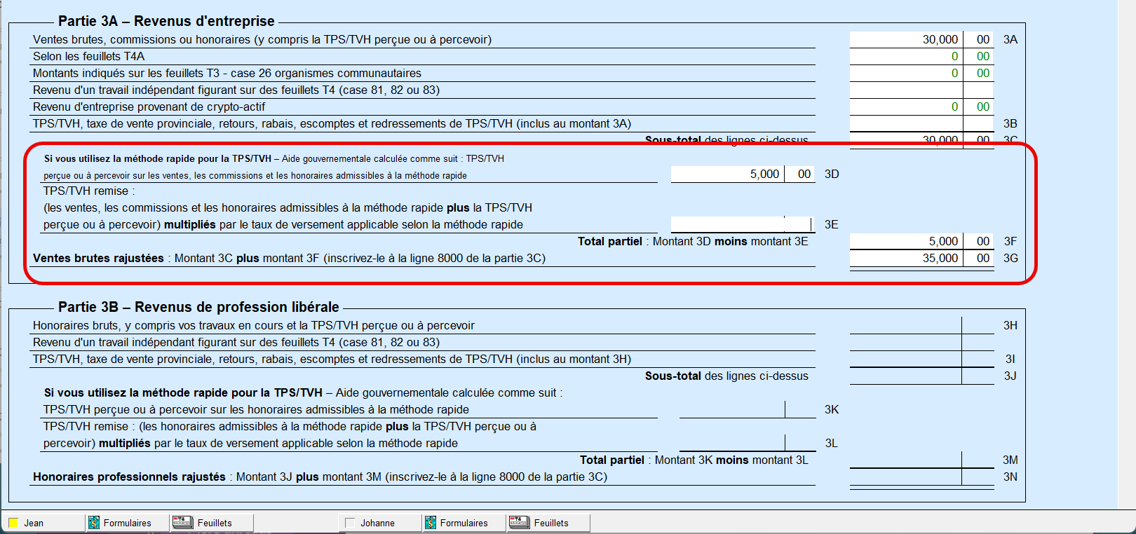Focus the Partie 3B T4 travail indépendant amount field
Viewport: 1136px width, 534px height.
click(x=921, y=342)
